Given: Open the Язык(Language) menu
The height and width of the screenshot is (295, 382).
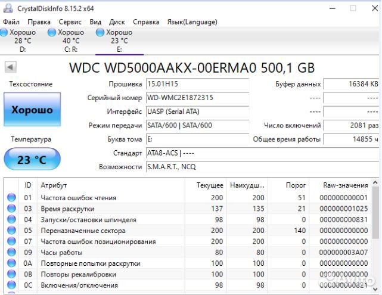Looking at the screenshot, I should point(192,22).
